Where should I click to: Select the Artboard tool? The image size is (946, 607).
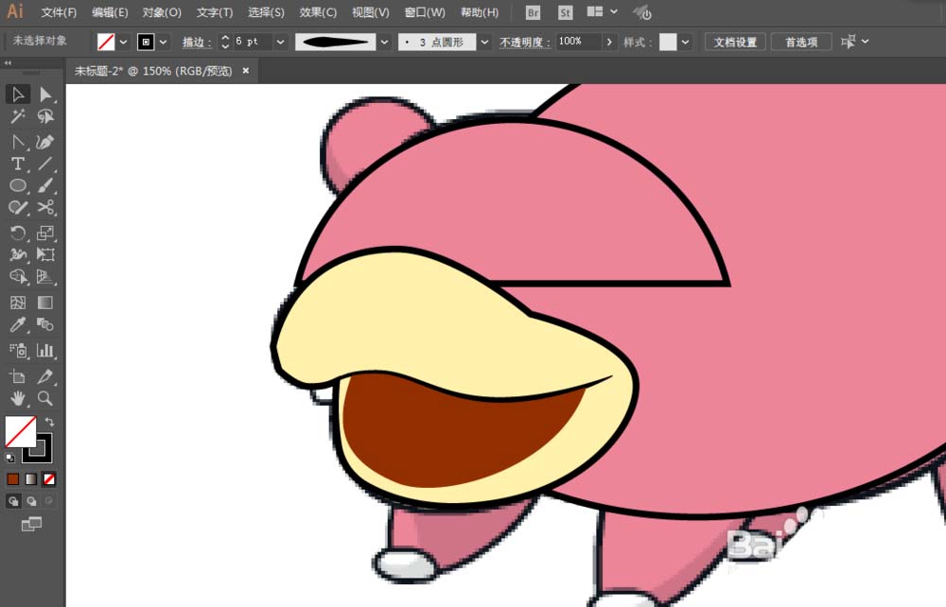coord(17,376)
